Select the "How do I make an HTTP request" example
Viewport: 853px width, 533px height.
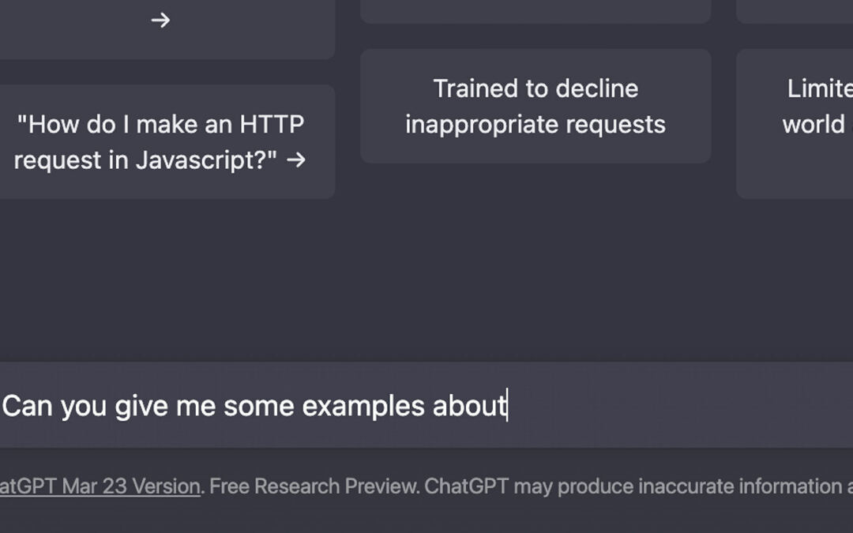[x=160, y=142]
